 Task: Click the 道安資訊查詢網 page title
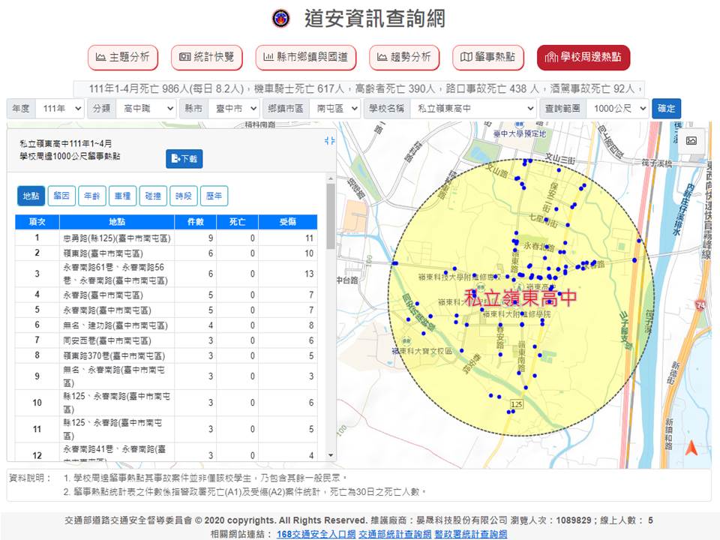375,18
